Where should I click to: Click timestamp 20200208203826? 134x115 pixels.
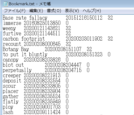42,60
